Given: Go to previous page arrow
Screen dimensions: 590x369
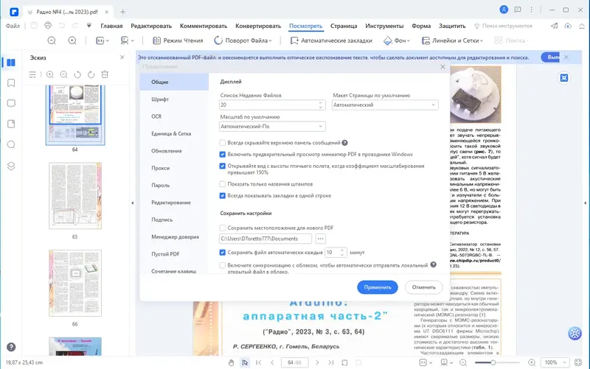Looking at the screenshot, I should 272,362.
